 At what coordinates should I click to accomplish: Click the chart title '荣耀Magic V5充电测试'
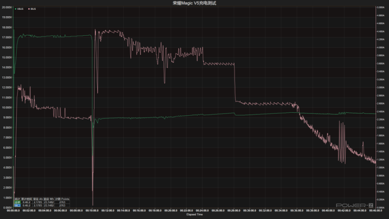pyautogui.click(x=194, y=3)
